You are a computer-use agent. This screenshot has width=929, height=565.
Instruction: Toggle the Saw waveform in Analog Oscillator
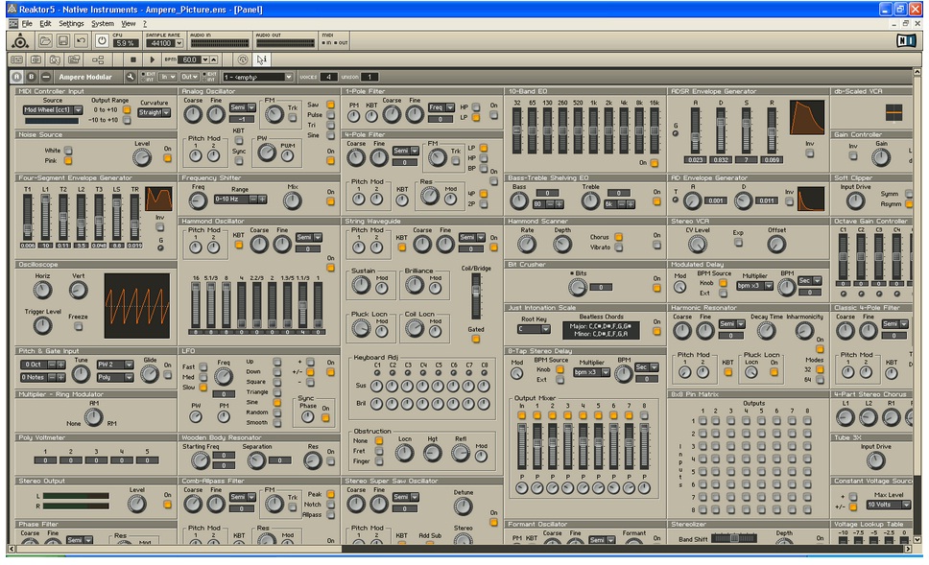point(330,105)
